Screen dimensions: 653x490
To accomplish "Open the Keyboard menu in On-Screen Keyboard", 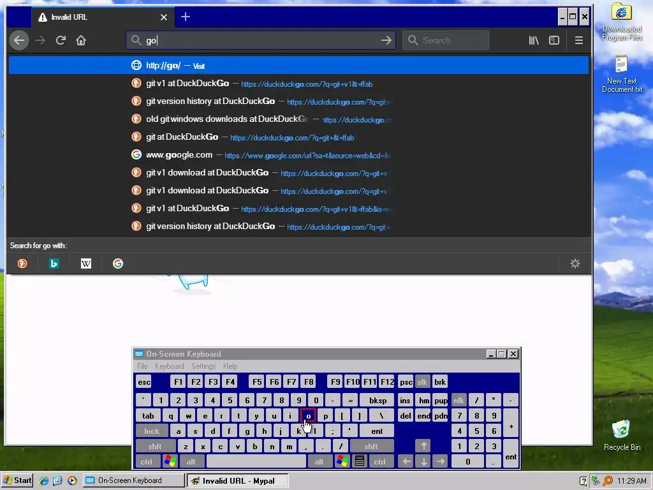I will tap(169, 366).
